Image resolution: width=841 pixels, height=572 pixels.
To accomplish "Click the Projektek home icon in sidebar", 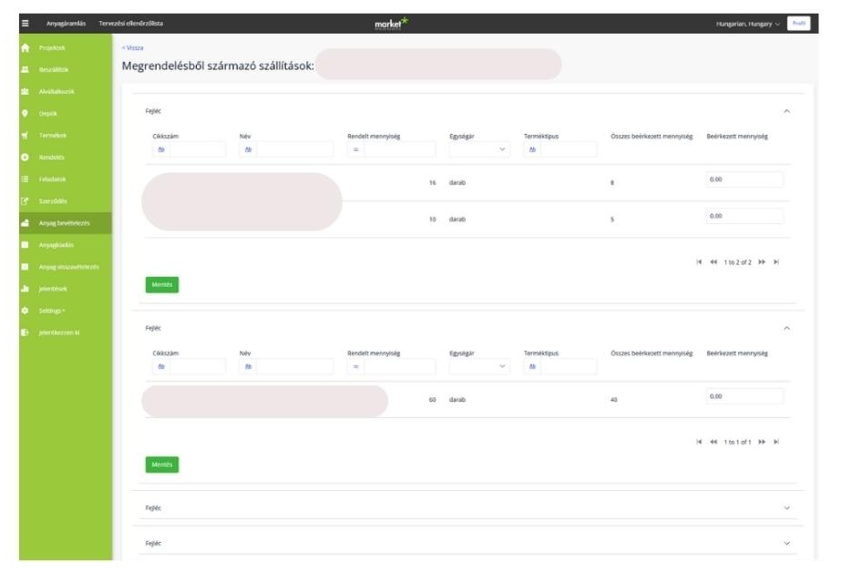I will click(x=26, y=47).
